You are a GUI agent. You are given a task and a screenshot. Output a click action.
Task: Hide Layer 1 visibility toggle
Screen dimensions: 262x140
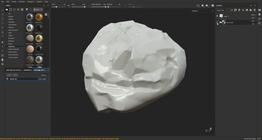coord(217,16)
